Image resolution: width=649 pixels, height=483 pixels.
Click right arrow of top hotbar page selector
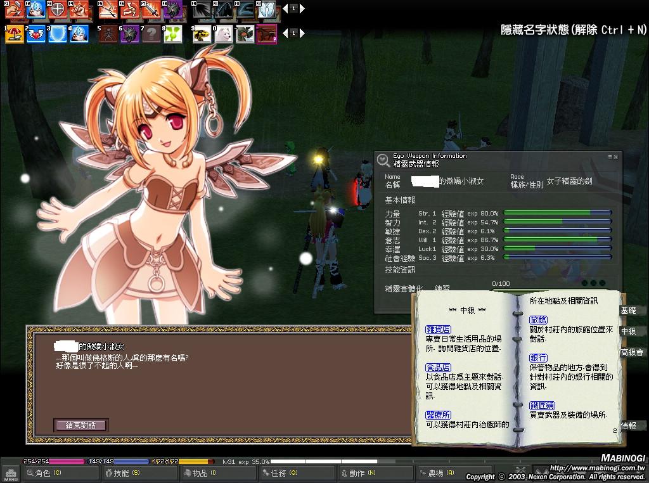302,9
